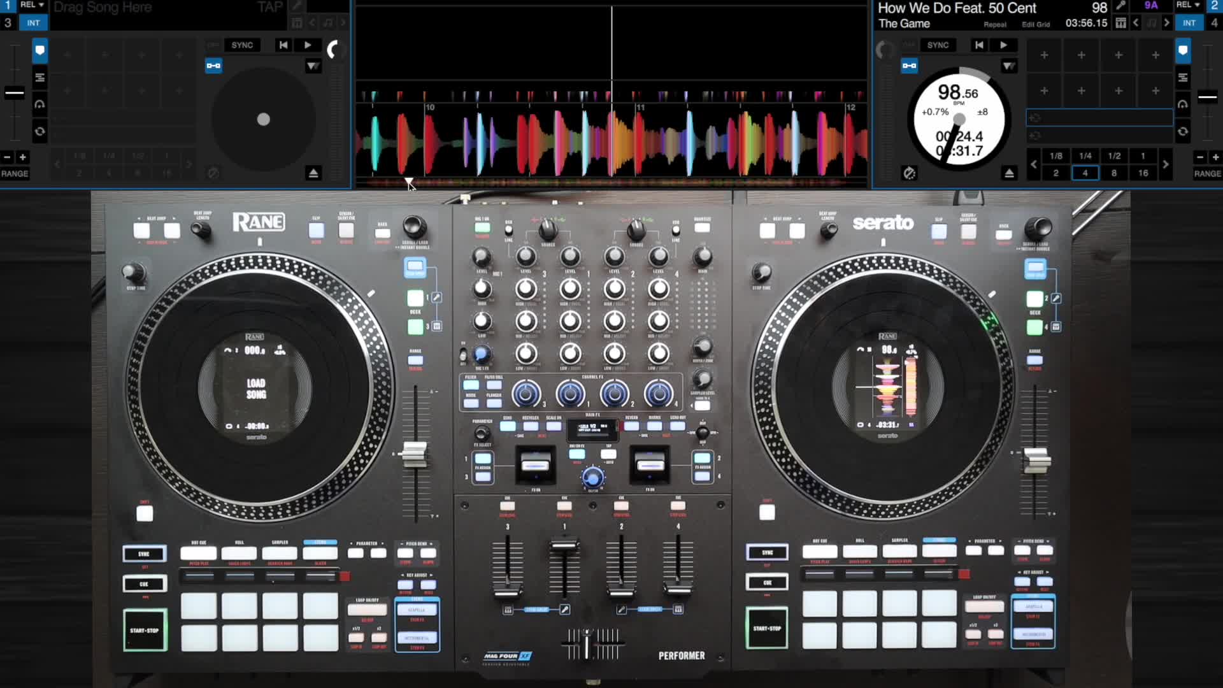Switch to deck 3
Image resolution: width=1223 pixels, height=688 pixels.
pos(8,23)
